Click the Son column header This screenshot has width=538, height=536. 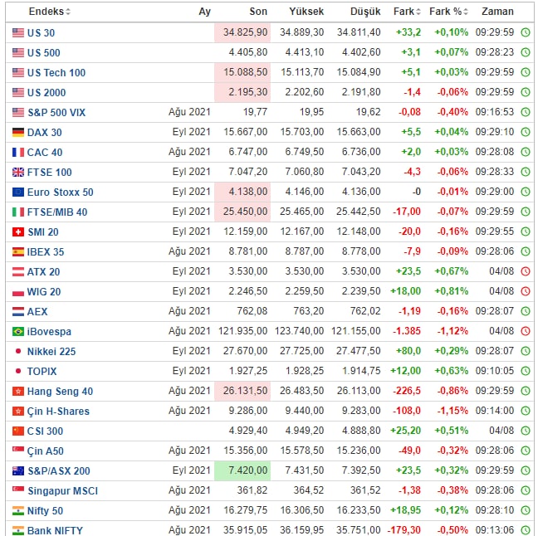click(x=258, y=12)
